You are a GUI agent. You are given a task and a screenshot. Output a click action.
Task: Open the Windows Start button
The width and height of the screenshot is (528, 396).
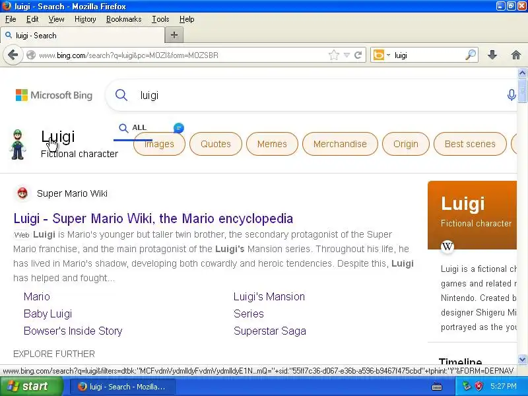pos(31,386)
